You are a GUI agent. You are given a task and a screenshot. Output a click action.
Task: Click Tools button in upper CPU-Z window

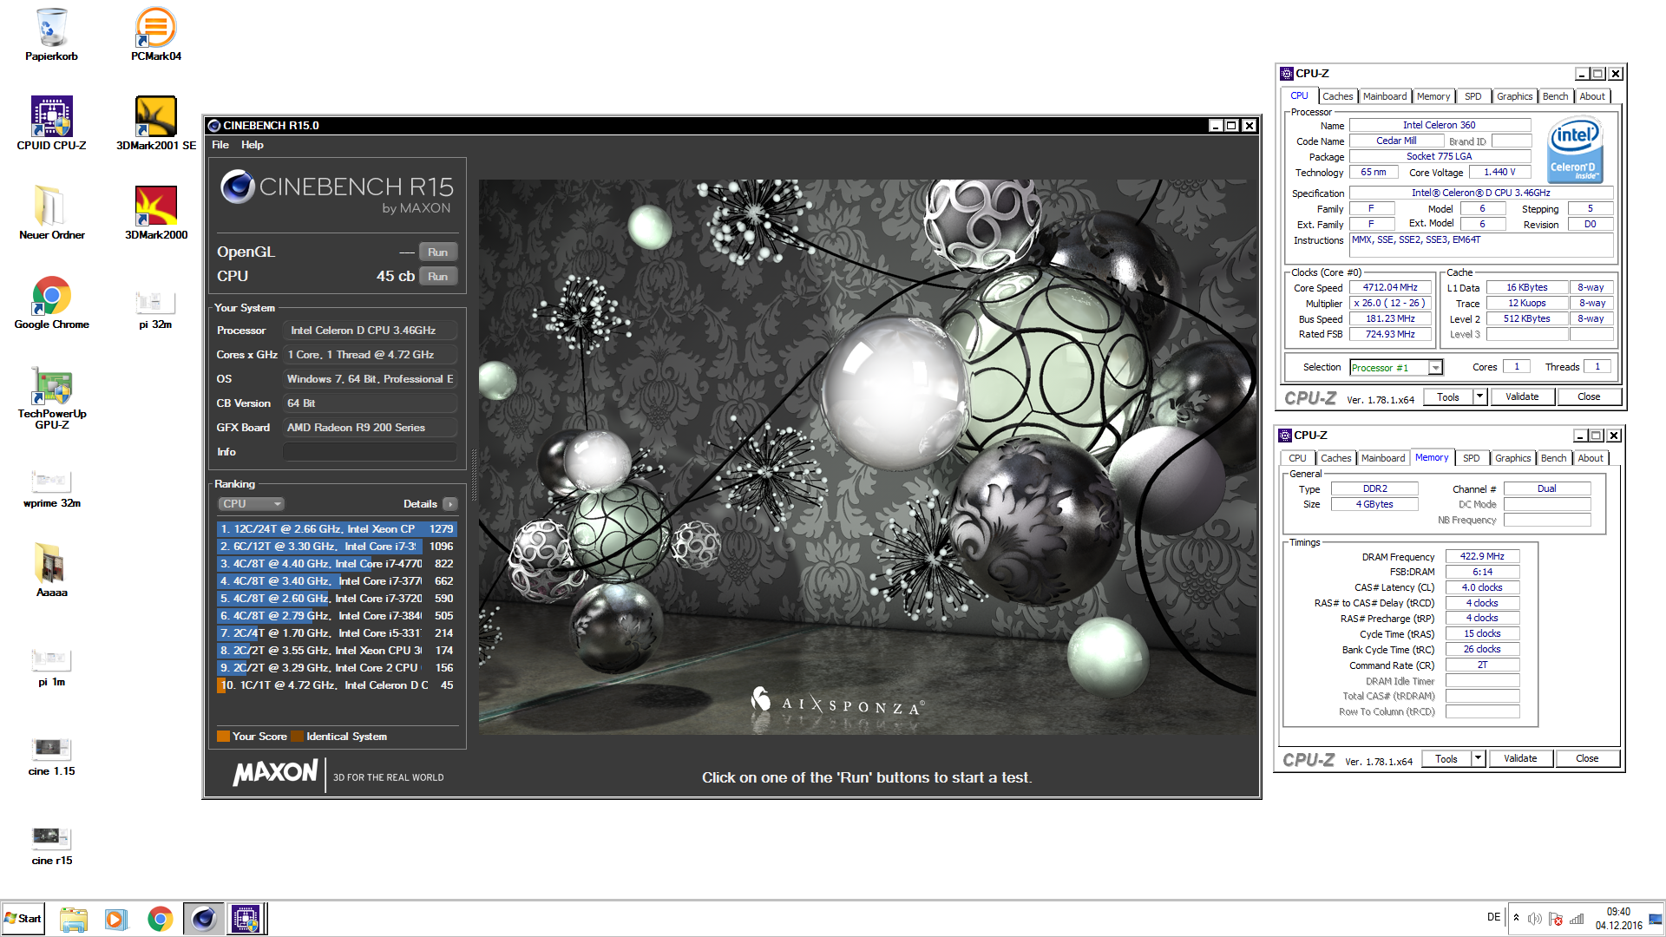tap(1448, 397)
